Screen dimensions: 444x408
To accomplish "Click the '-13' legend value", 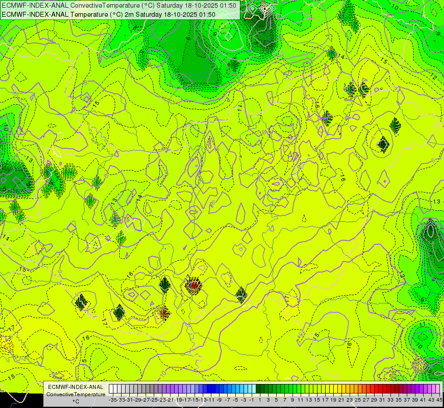I will 203,400.
